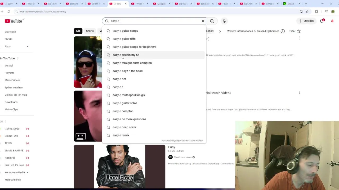Screen dimensions: 339x190
Task: Open three-dot menu of first video result
Action: coord(299,38)
